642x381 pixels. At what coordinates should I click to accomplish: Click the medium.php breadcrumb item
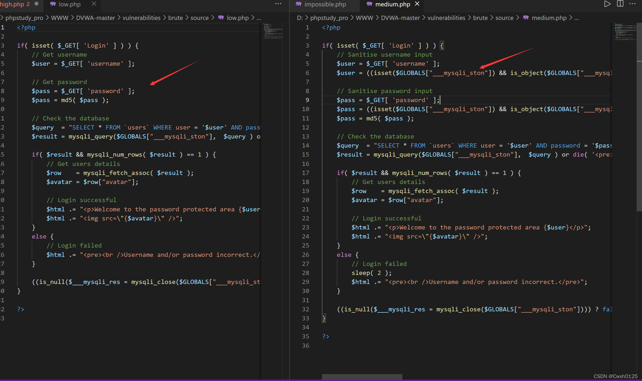(x=549, y=18)
